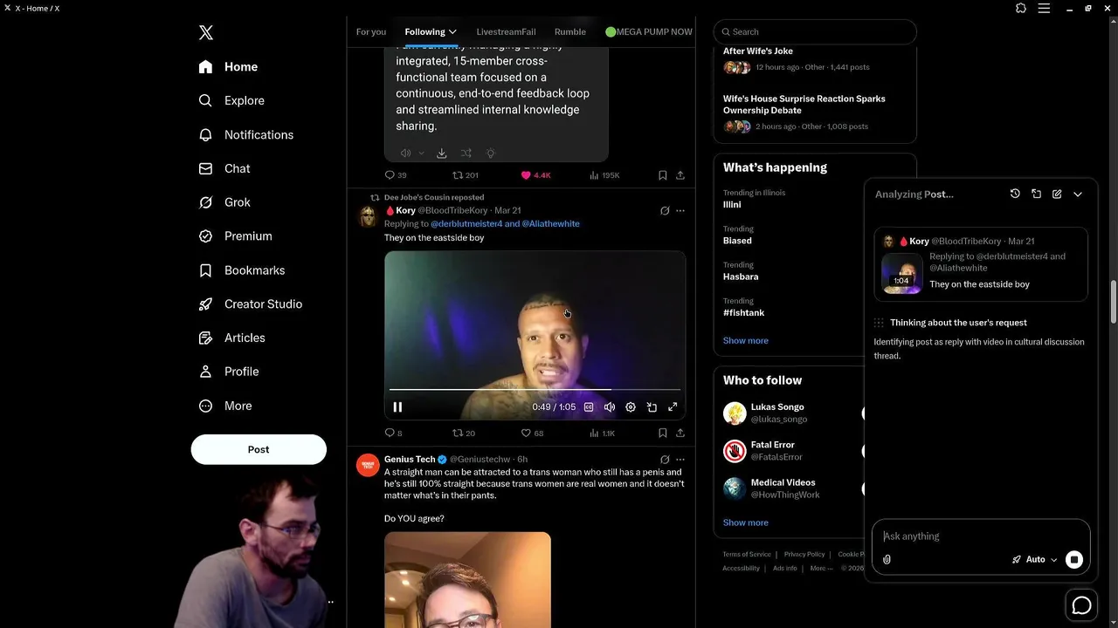Open Medical Videos profile suggestion
Screen dimensions: 1118x628
pos(783,482)
